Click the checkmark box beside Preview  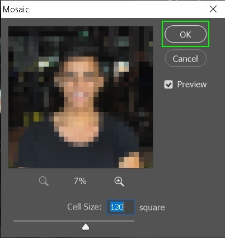(168, 85)
